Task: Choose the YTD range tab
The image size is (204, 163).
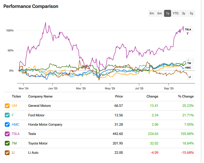Action: coord(176,13)
